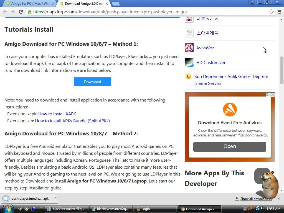Select Download Amigo taskbar button
Viewport: 284px width, 213px height.
(x=200, y=209)
